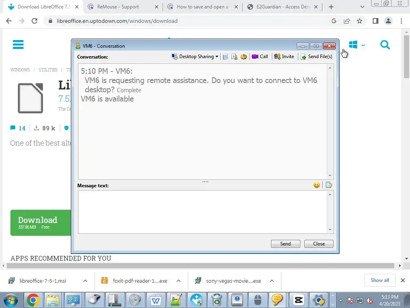Screen dimensions: 410x308
Task: Click WINDOWS breadcrumb link
Action: coord(20,70)
